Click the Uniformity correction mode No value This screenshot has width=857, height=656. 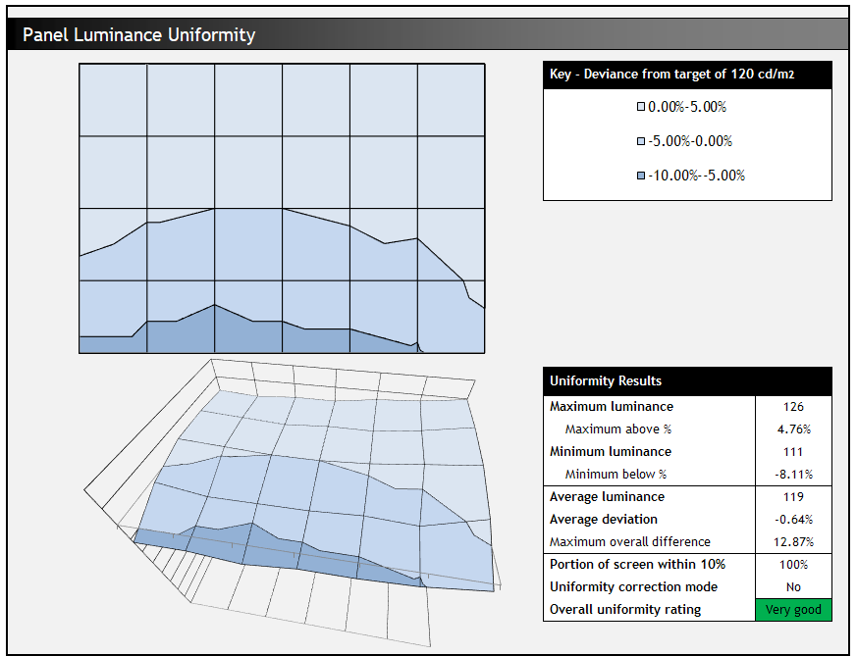[x=793, y=587]
